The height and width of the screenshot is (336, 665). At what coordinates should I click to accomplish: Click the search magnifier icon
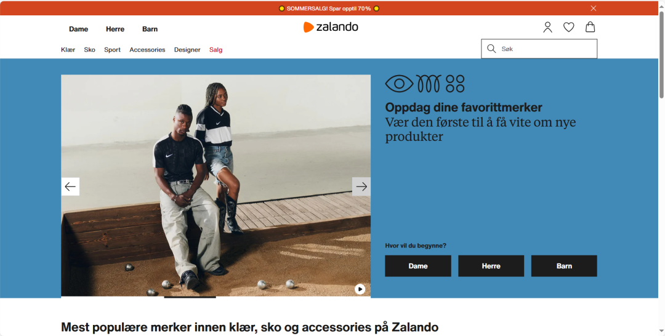pyautogui.click(x=491, y=49)
